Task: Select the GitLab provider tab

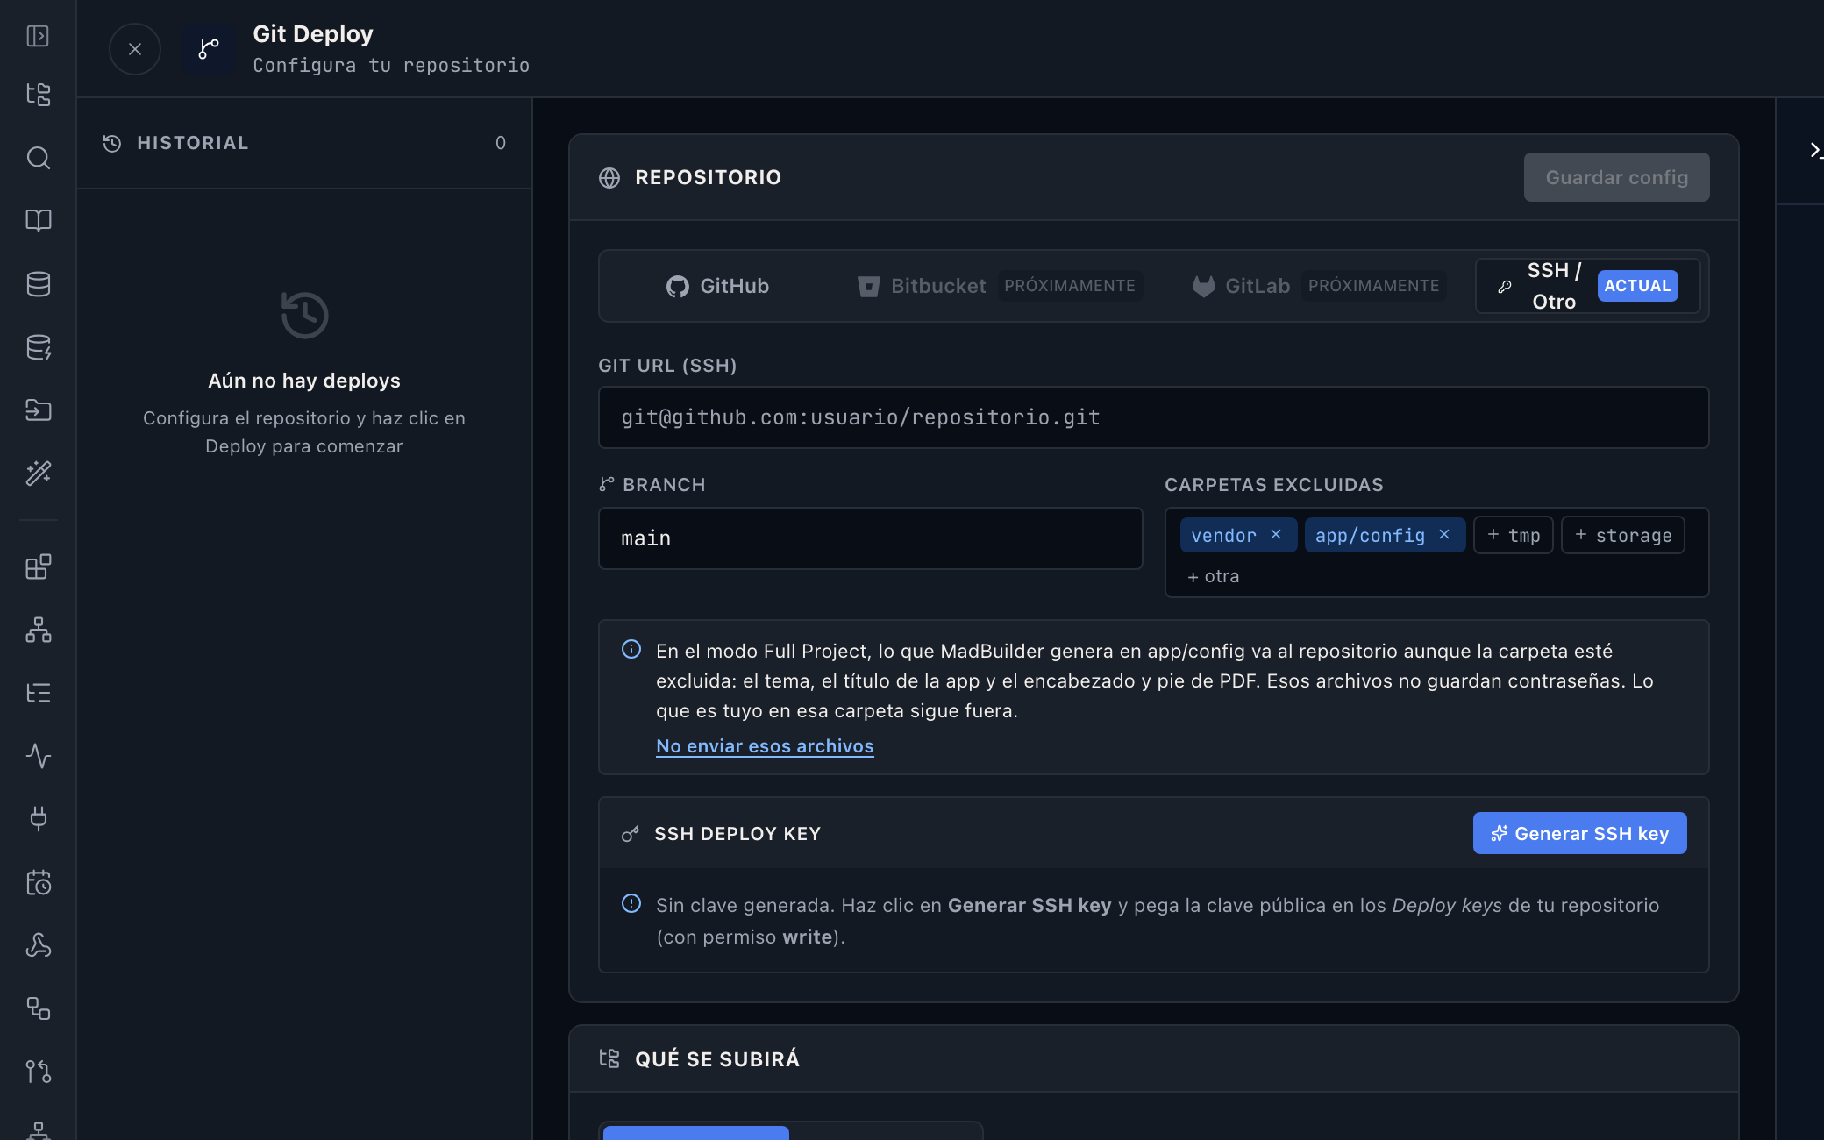Action: click(1319, 286)
